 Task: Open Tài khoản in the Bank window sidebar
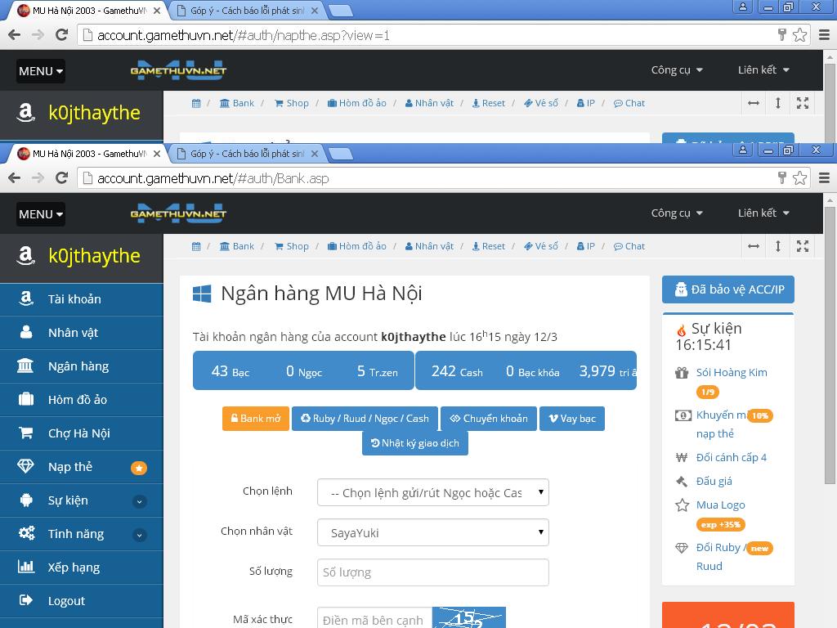pos(82,299)
